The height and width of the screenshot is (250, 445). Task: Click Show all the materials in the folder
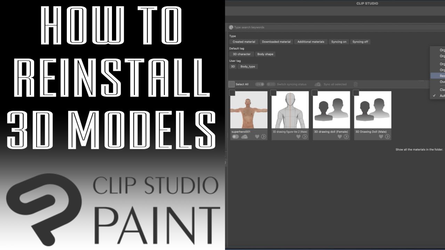419,150
